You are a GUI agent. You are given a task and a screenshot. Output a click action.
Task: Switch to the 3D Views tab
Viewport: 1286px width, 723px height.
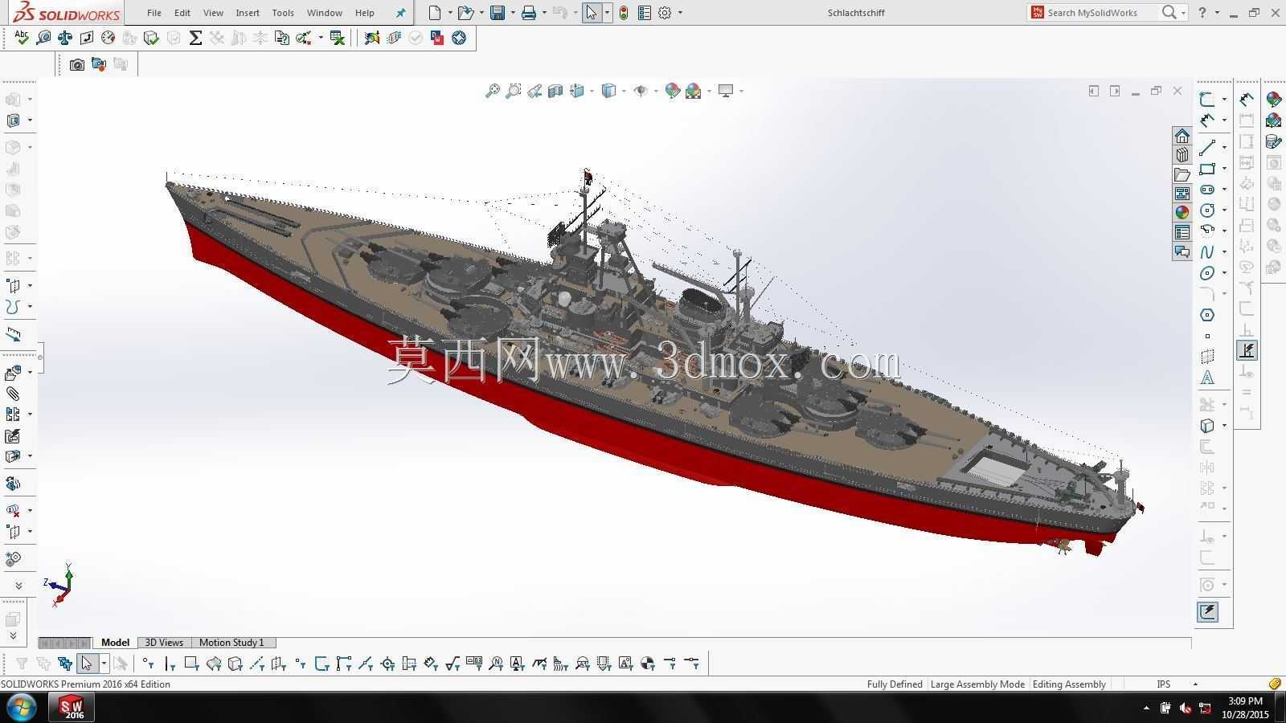coord(164,643)
